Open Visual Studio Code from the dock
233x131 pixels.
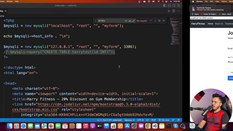coord(155,126)
